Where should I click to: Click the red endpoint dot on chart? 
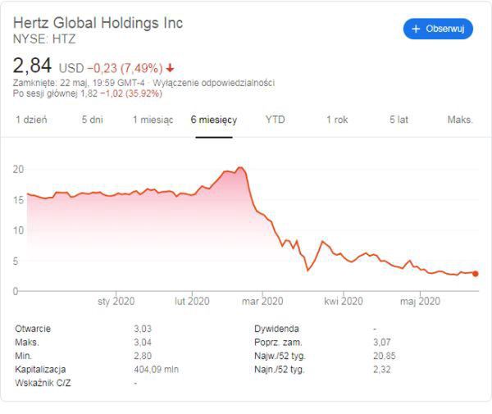click(476, 274)
